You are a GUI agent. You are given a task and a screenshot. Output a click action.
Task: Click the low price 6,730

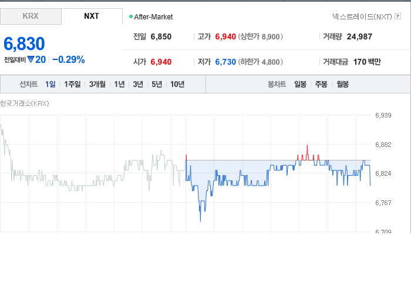tap(225, 62)
